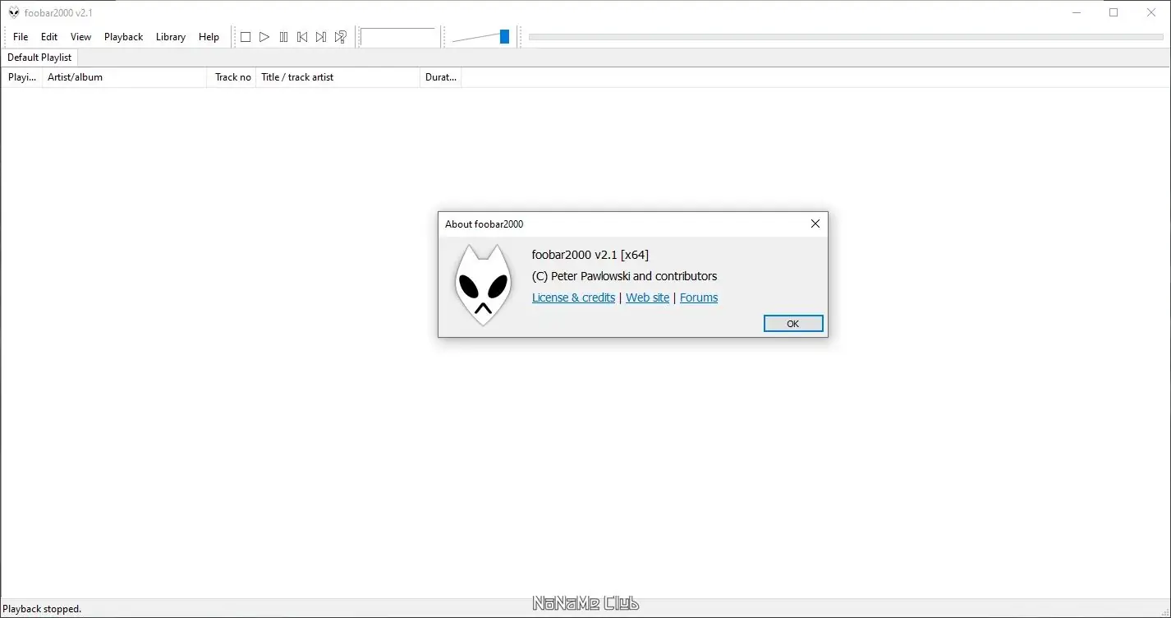This screenshot has height=618, width=1171.
Task: Click the Playing column header
Action: tap(22, 77)
